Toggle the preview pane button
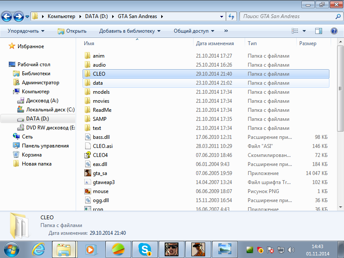Viewport: 344px width, 258px height. click(x=319, y=31)
